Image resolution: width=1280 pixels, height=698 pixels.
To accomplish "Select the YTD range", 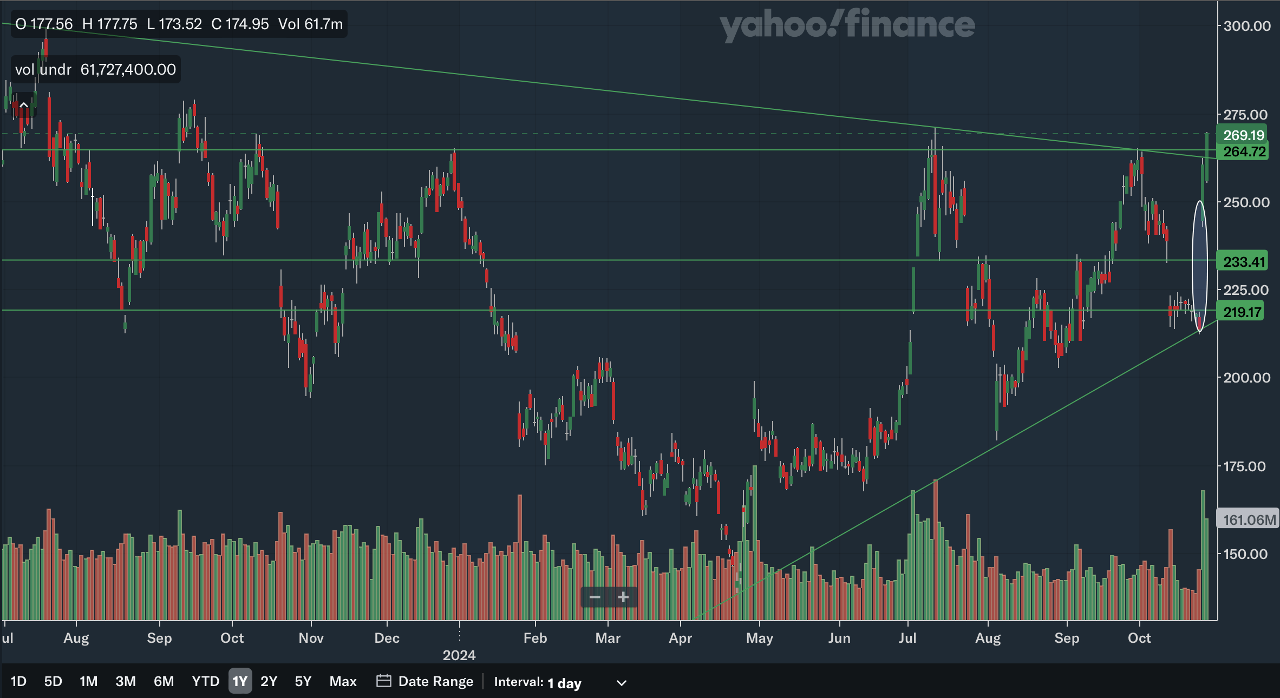I will click(x=205, y=681).
